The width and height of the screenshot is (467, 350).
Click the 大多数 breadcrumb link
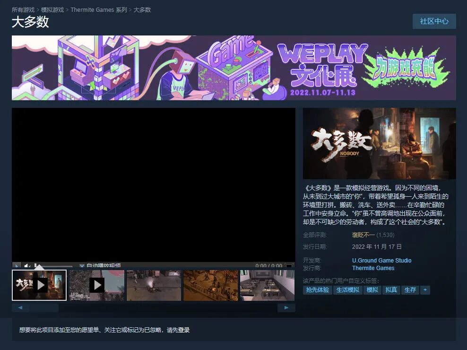(142, 10)
